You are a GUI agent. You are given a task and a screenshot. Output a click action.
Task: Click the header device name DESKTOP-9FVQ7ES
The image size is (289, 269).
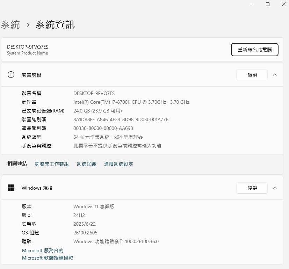tap(28, 47)
